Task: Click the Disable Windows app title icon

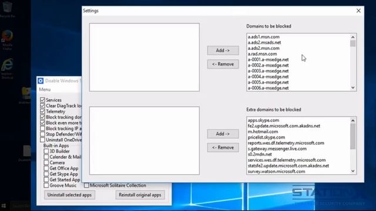Action: click(x=41, y=81)
